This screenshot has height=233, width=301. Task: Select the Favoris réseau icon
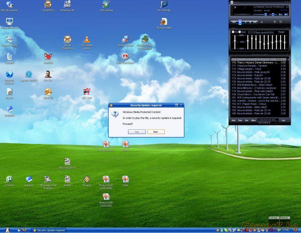(x=9, y=41)
